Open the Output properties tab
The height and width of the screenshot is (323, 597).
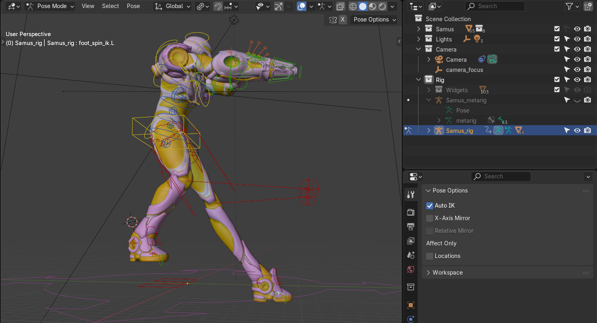tap(411, 226)
